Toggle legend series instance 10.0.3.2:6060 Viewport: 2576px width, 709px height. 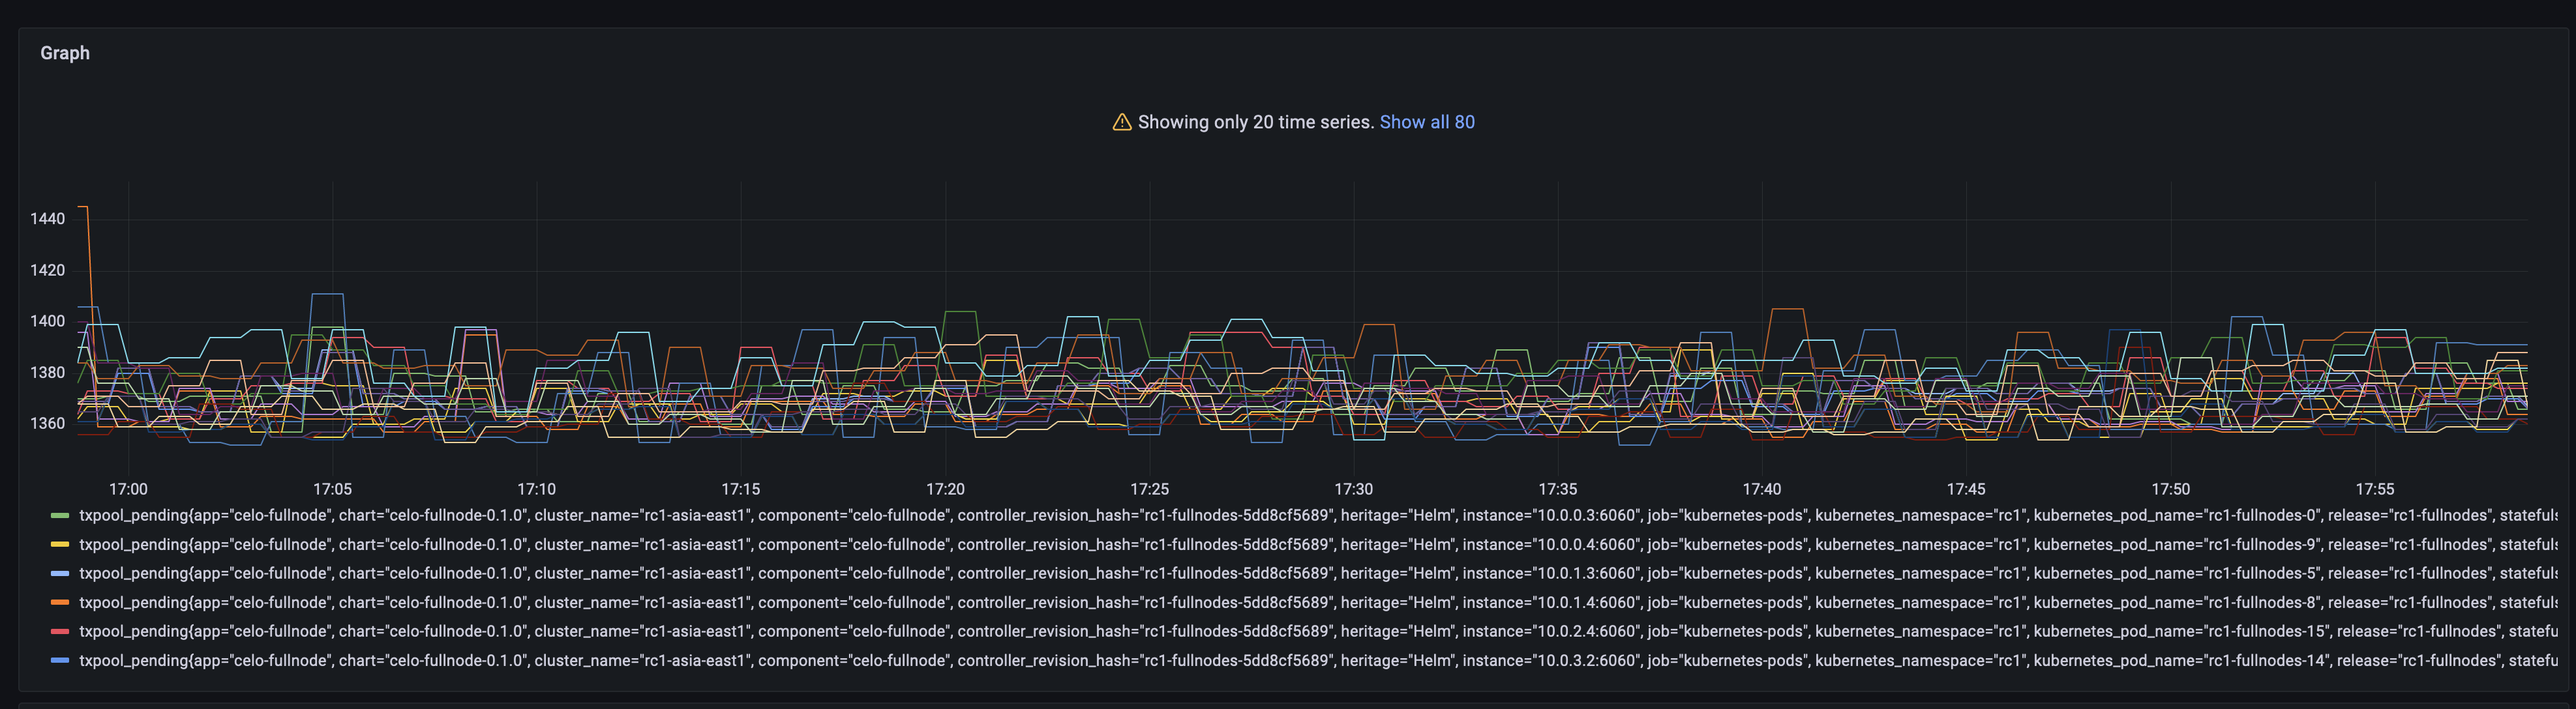point(1318,660)
